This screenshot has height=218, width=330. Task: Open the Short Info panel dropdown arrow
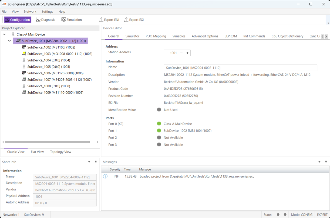click(89, 162)
